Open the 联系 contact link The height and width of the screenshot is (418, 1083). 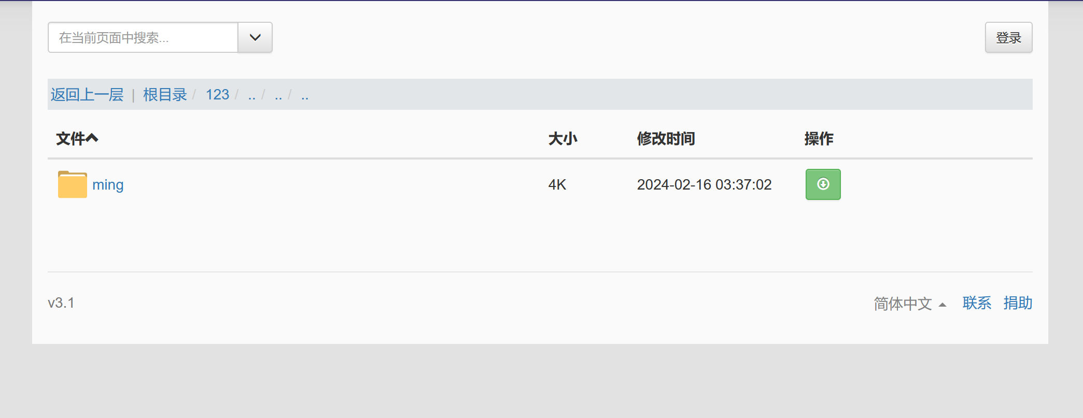977,303
